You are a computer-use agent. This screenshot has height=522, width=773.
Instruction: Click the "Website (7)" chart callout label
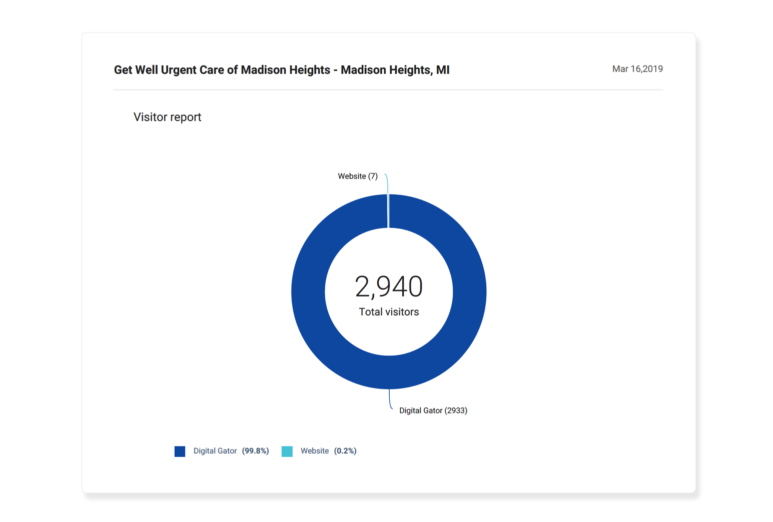(x=357, y=176)
